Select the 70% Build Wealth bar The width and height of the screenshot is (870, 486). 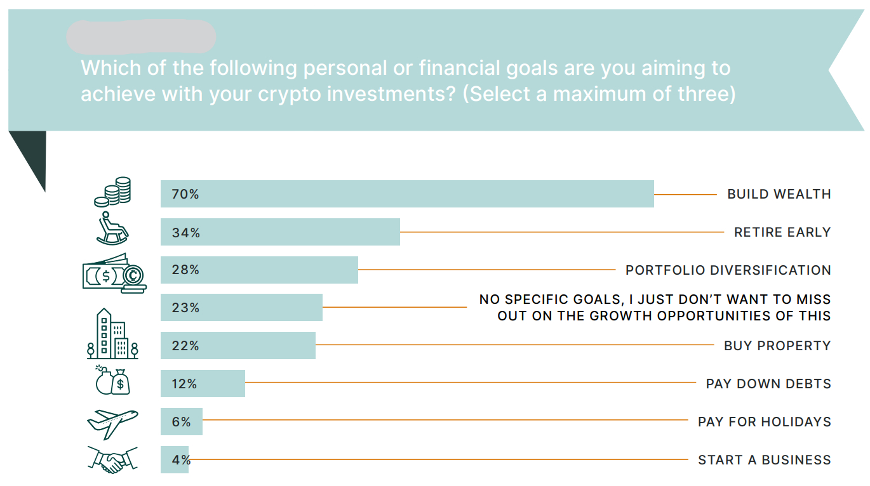tap(407, 194)
